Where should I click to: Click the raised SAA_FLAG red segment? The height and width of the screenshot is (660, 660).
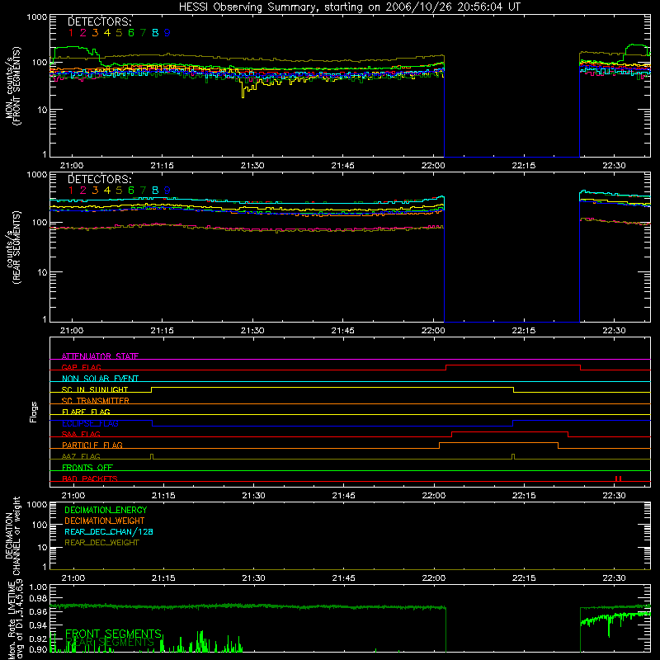tap(510, 431)
